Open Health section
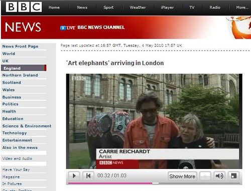This screenshot has height=191, width=251. 9,111
